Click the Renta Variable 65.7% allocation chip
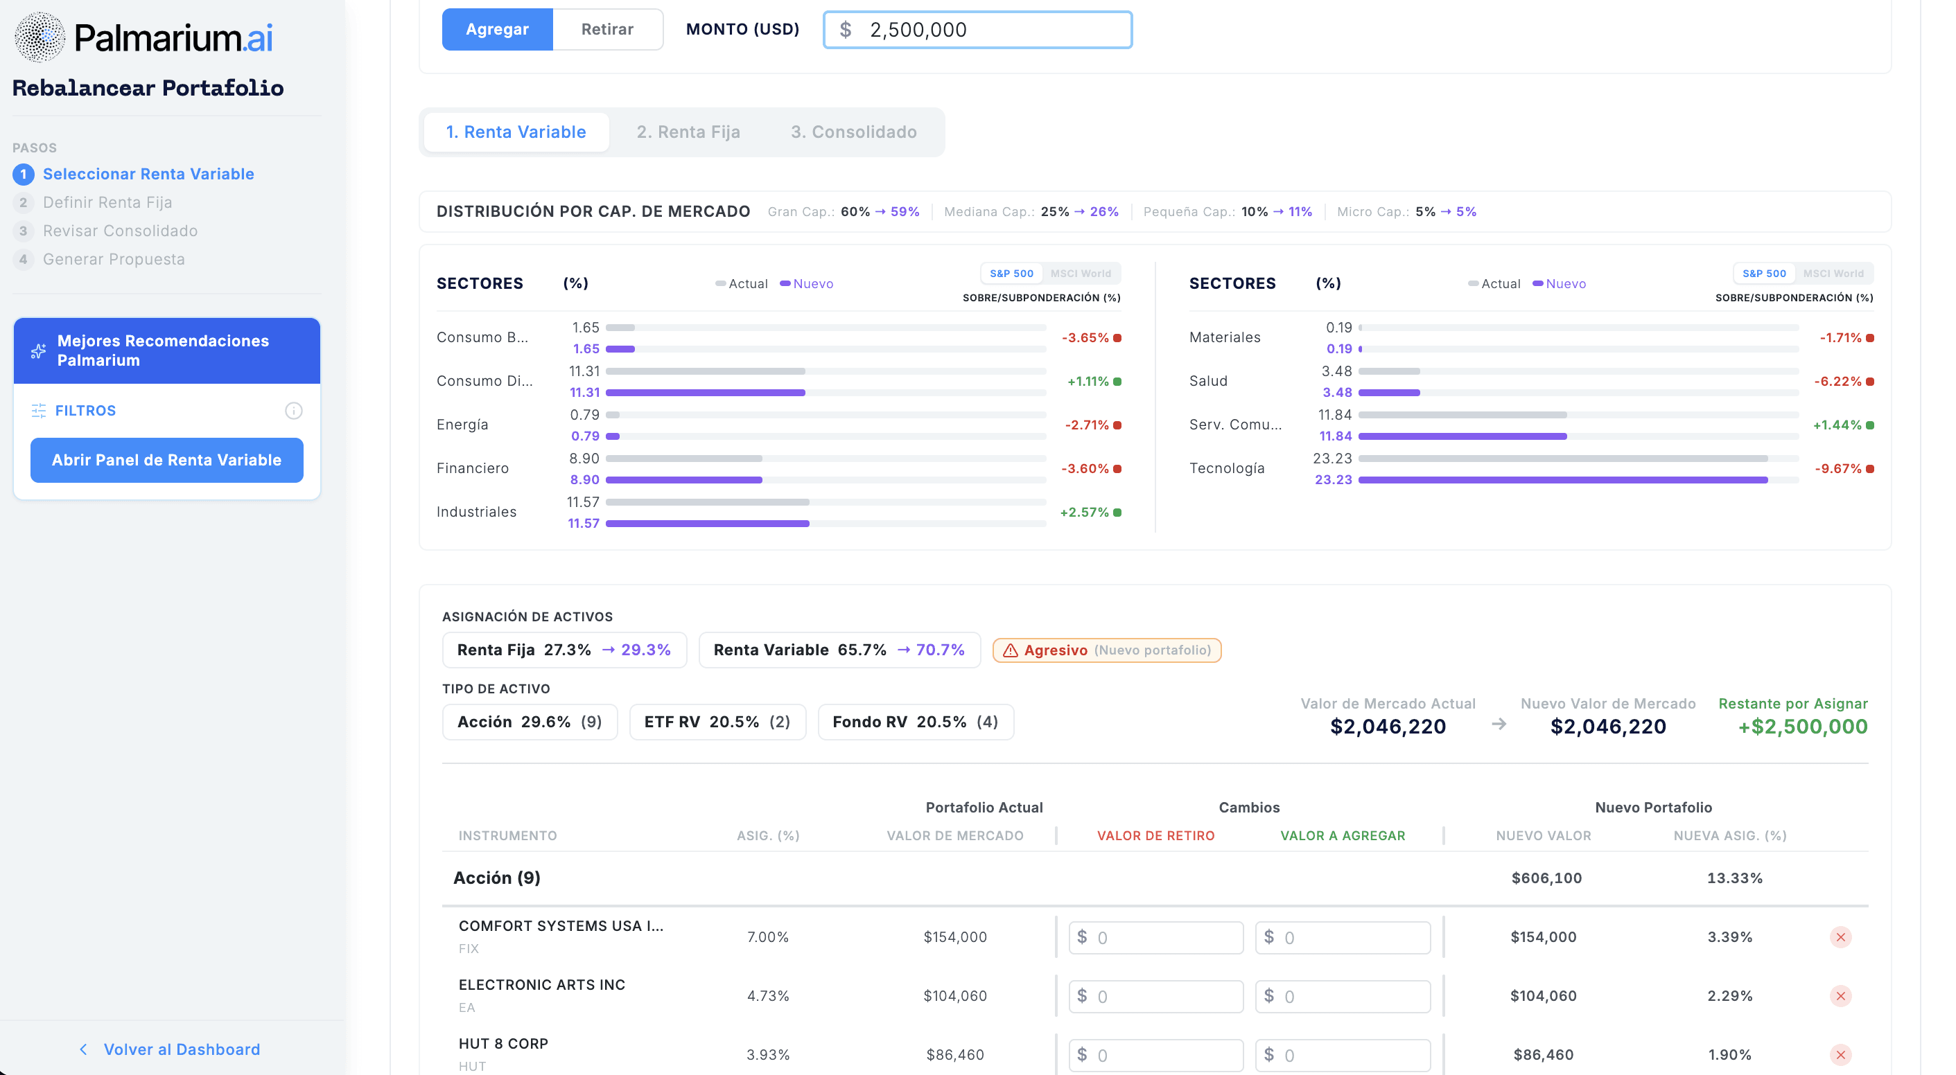This screenshot has width=1956, height=1075. coord(839,650)
